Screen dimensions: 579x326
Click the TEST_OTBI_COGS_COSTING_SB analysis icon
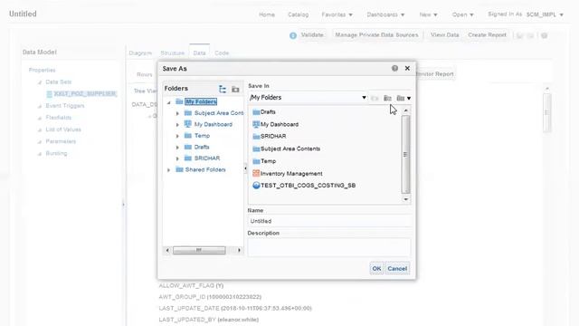tap(256, 186)
